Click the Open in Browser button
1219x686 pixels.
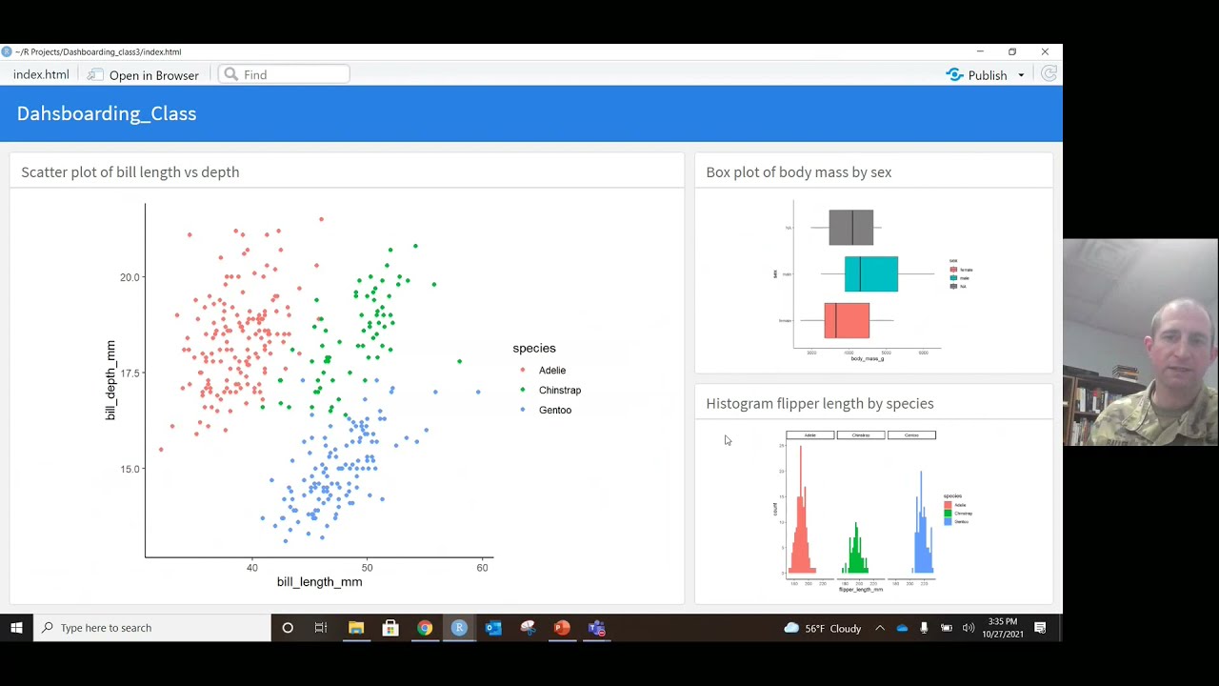145,74
